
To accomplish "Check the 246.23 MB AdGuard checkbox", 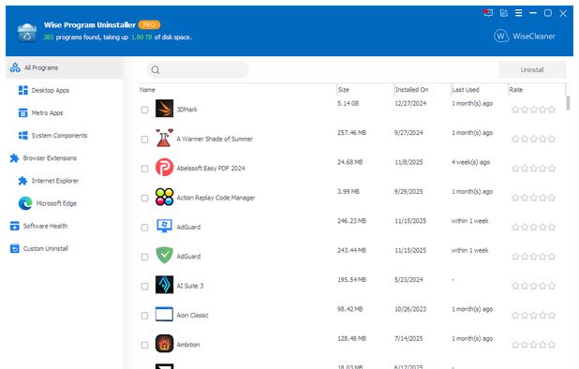I will (x=144, y=228).
